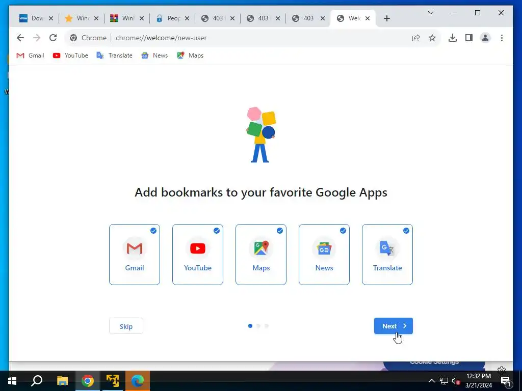Open Chrome's three-dot menu
Image resolution: width=522 pixels, height=391 pixels.
502,38
